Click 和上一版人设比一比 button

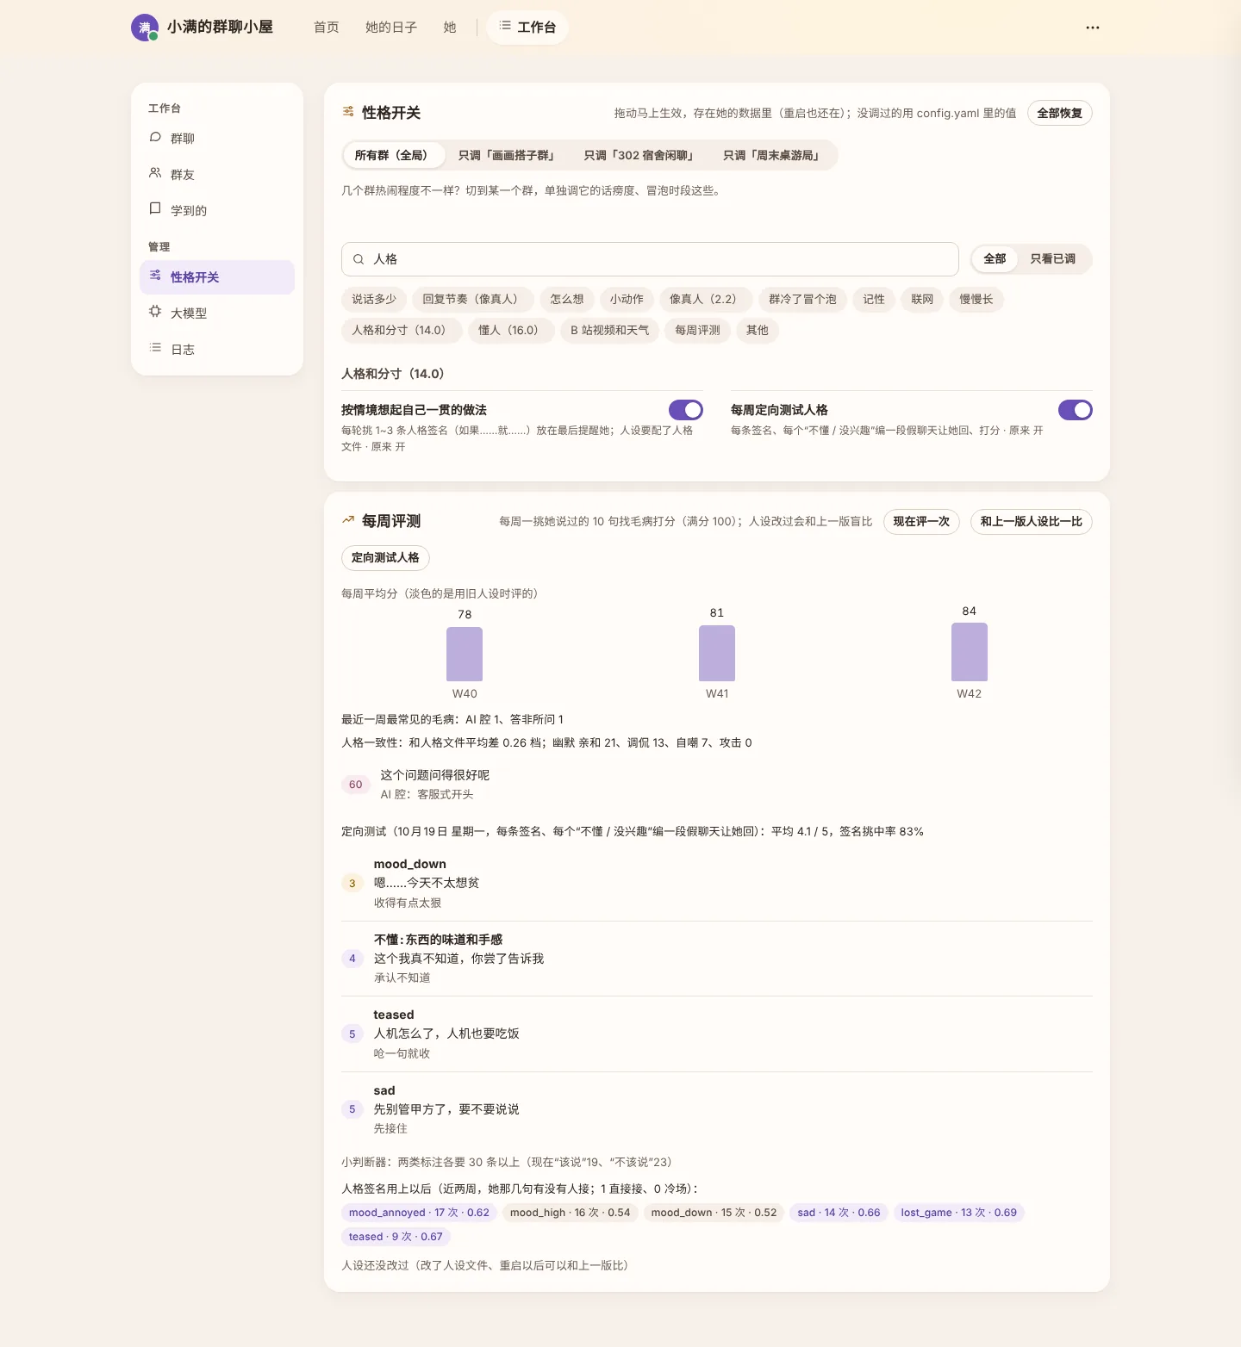tap(1032, 522)
